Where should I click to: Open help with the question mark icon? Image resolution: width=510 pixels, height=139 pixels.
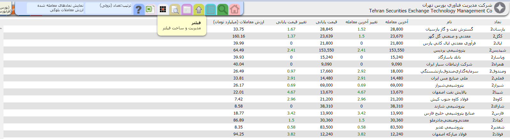(x=139, y=9)
